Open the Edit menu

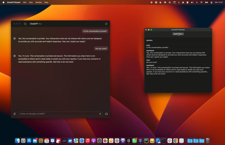(25, 2)
